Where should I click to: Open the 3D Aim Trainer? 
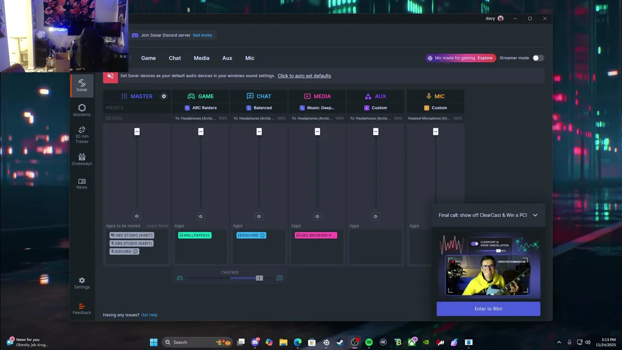(x=82, y=135)
